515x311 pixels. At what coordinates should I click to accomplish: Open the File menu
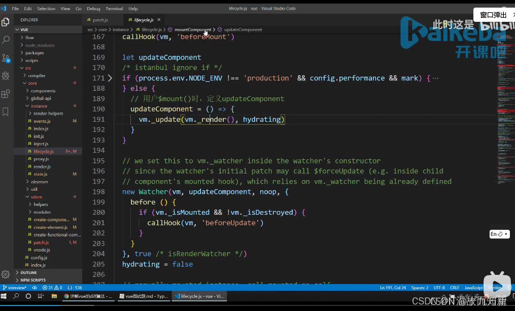pos(15,9)
